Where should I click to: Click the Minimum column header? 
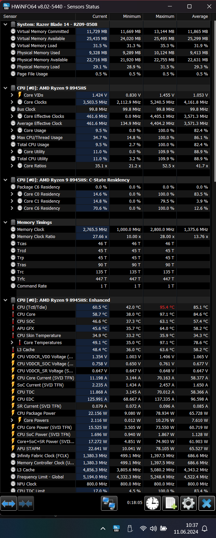[126, 16]
